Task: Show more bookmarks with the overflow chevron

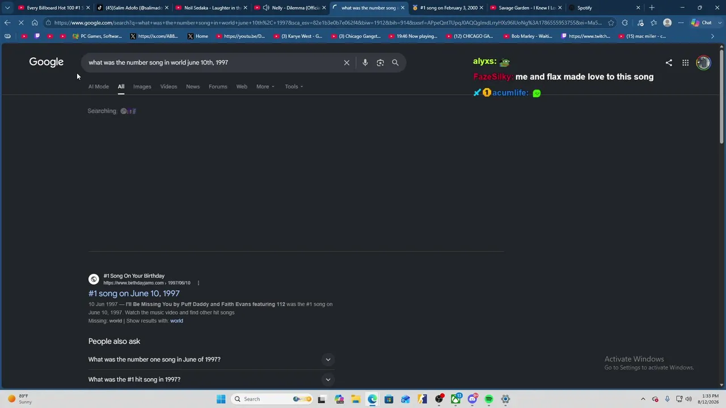Action: click(x=712, y=36)
